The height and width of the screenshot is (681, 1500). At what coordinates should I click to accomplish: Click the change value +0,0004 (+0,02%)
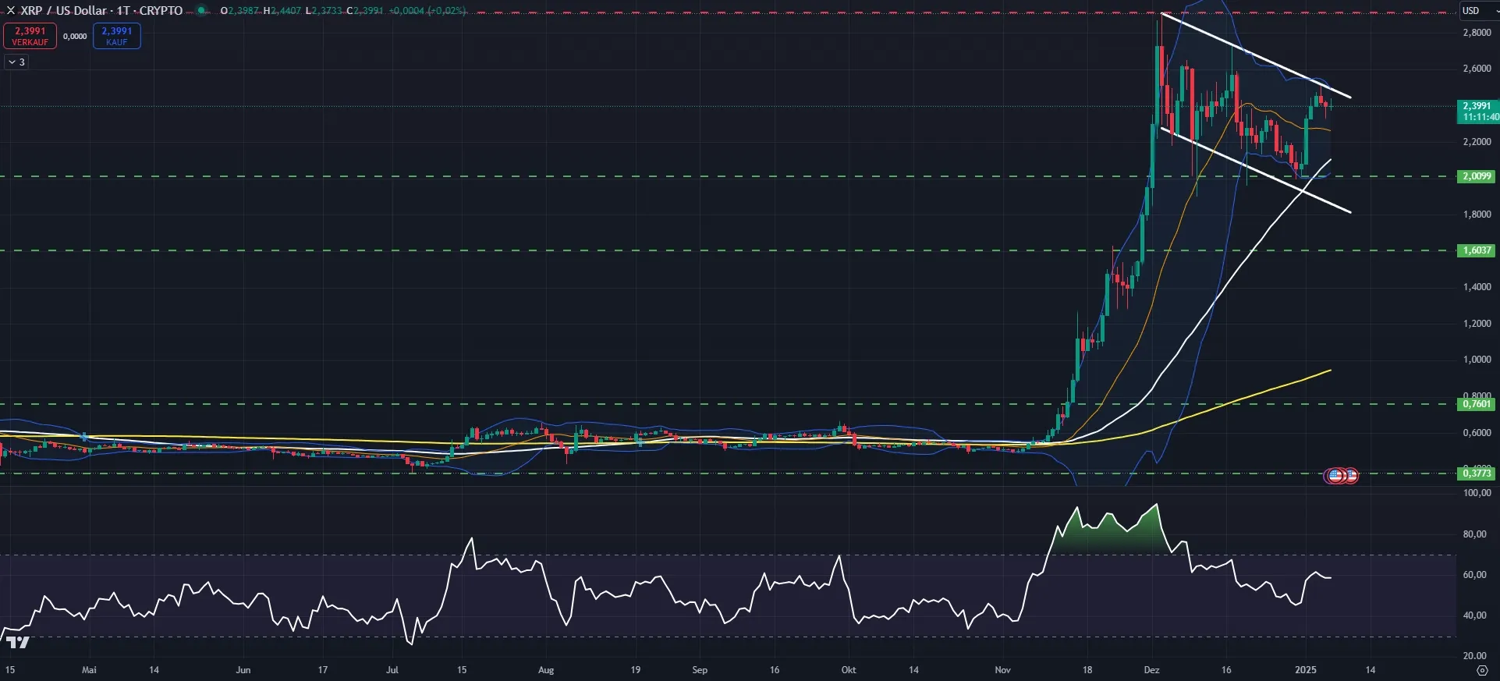427,11
